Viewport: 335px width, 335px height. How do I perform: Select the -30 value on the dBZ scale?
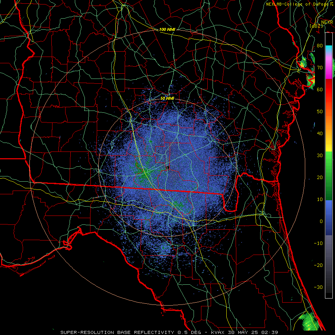(318, 287)
